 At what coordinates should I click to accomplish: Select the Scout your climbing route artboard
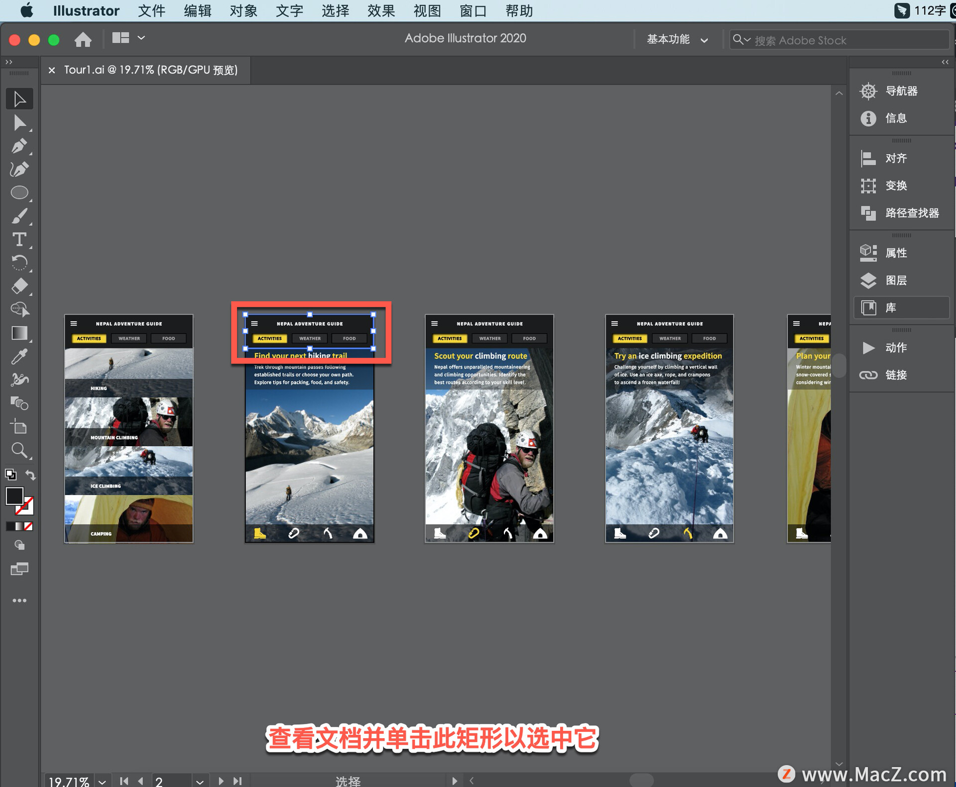pos(489,428)
